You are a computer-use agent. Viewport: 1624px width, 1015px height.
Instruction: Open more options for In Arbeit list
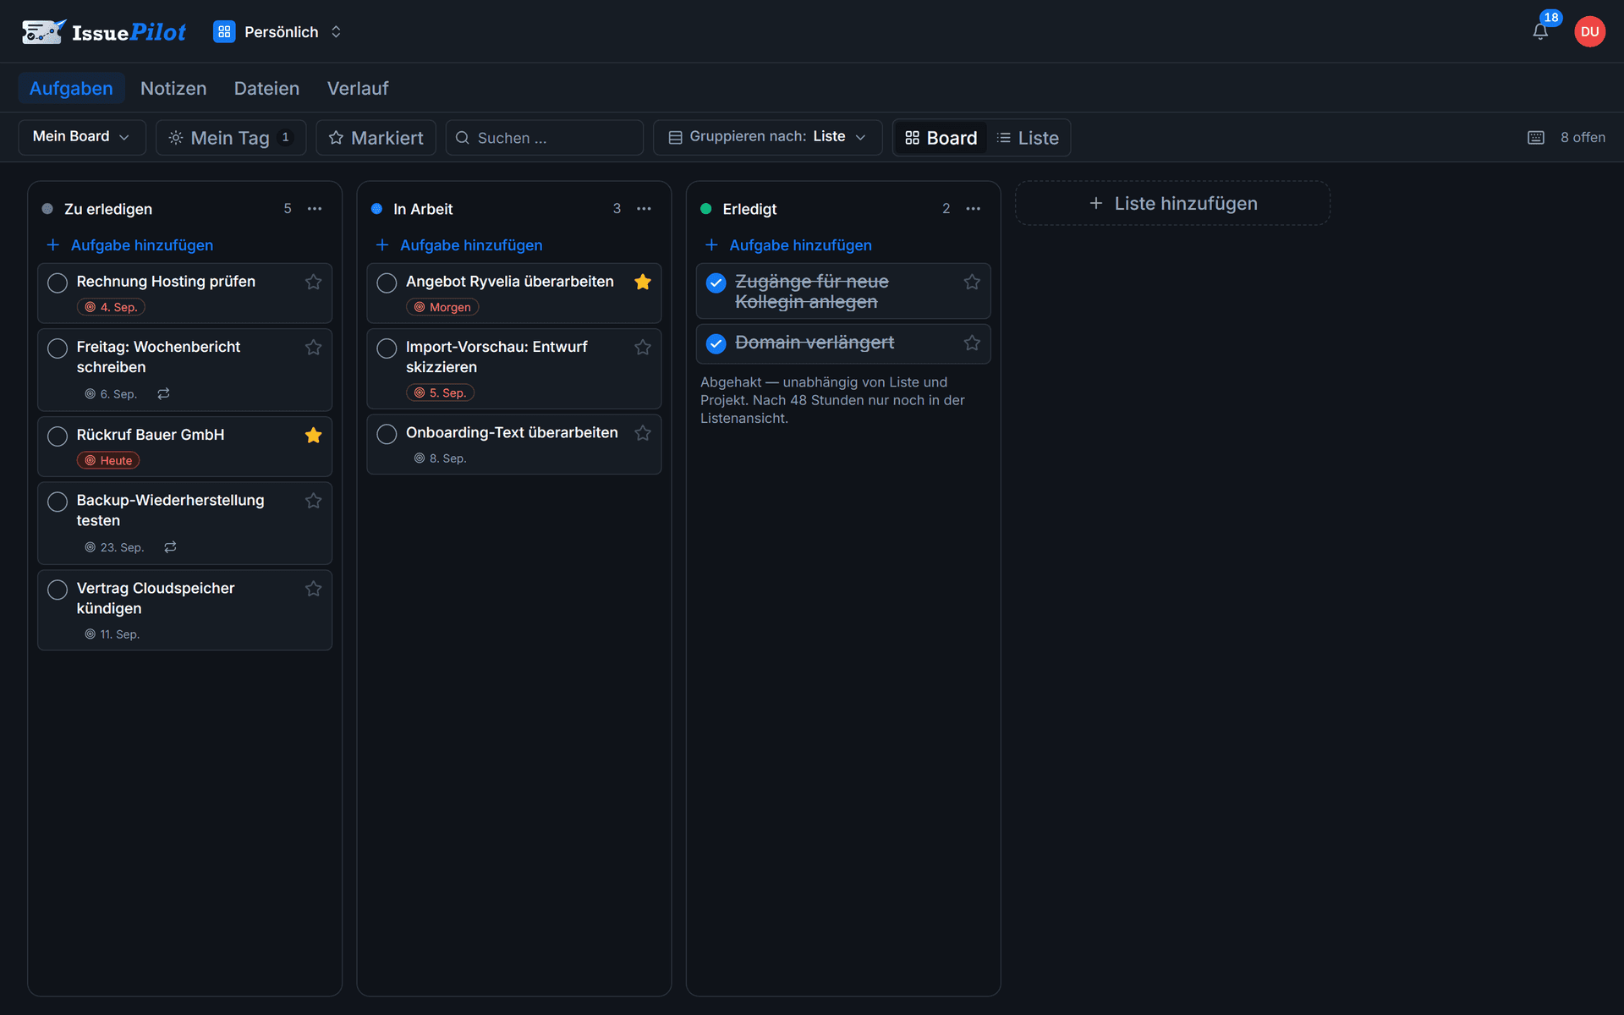click(x=644, y=208)
